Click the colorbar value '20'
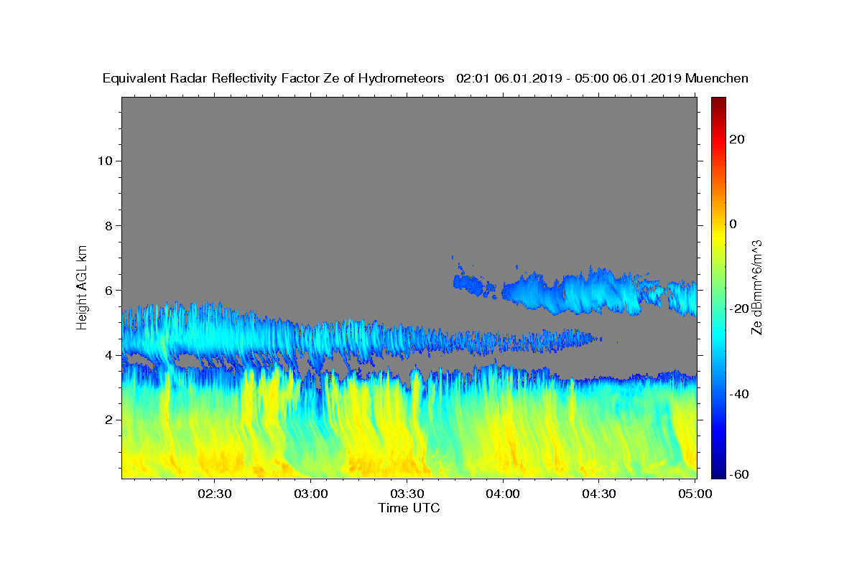Screen dimensions: 862x574 737,139
